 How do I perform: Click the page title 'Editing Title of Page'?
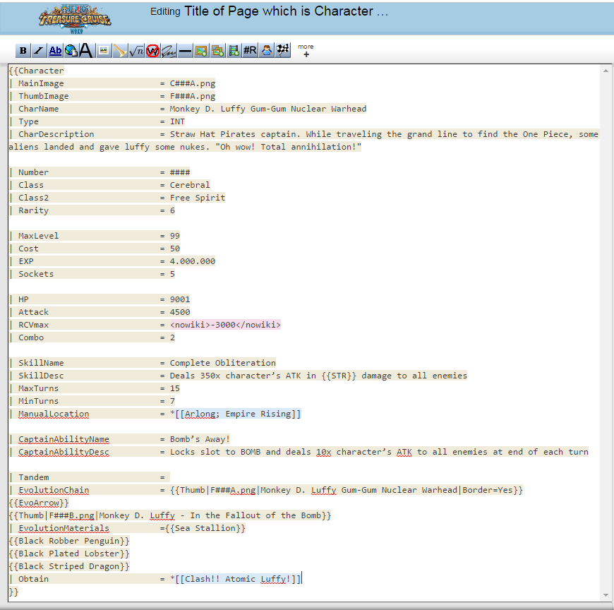(x=269, y=11)
